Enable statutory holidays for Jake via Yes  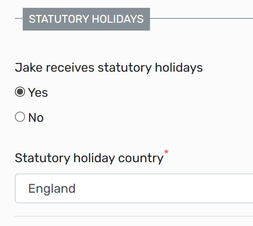coord(20,92)
